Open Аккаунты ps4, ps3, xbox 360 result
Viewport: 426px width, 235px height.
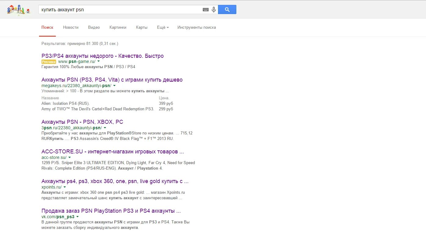[x=115, y=181]
